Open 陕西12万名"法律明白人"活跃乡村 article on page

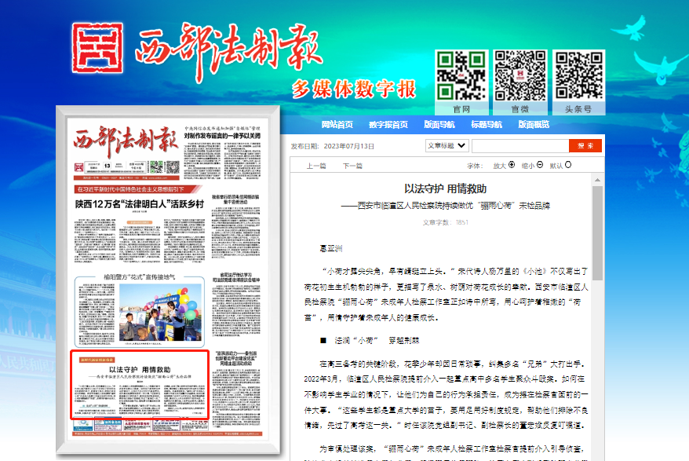click(x=140, y=204)
